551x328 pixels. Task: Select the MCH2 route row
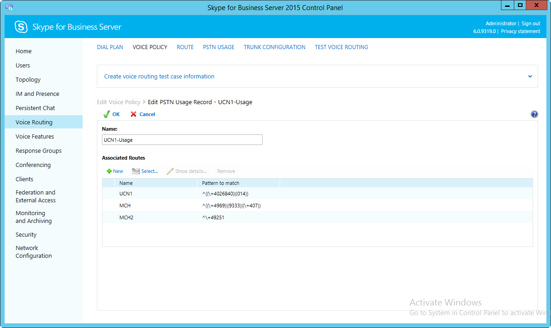tap(317, 217)
